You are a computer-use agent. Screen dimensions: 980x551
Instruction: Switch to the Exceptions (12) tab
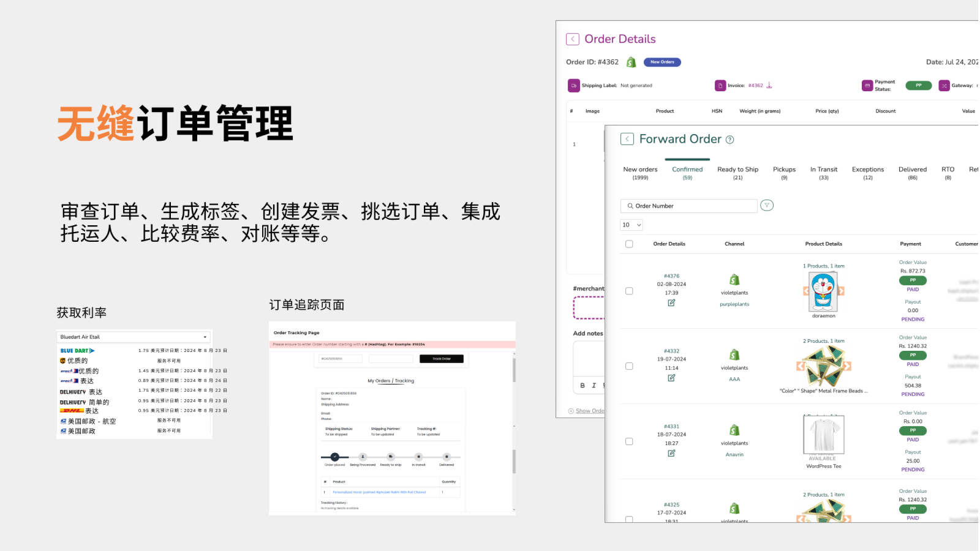[868, 173]
